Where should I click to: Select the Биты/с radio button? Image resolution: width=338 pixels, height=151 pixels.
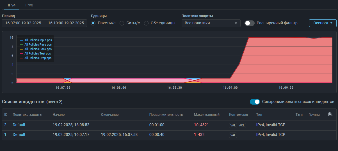(x=122, y=23)
